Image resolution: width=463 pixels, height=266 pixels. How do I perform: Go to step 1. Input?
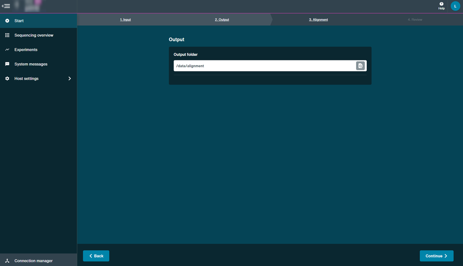pos(125,19)
